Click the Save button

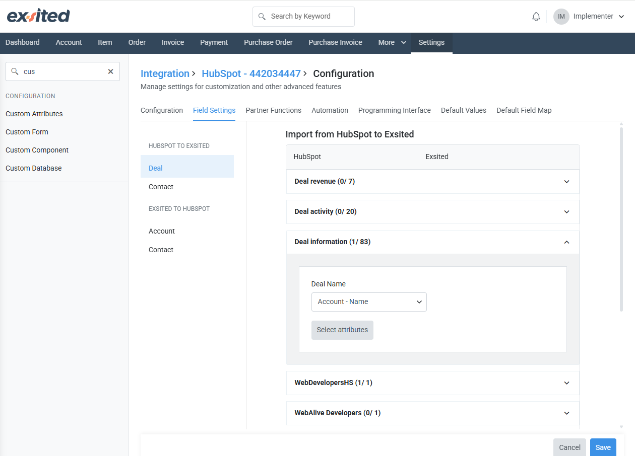point(603,447)
